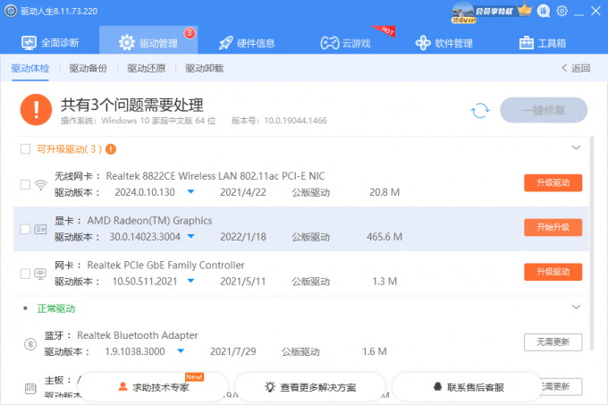Go to the 硬件信息 tab
Screen dimensions: 608x405
[x=247, y=43]
